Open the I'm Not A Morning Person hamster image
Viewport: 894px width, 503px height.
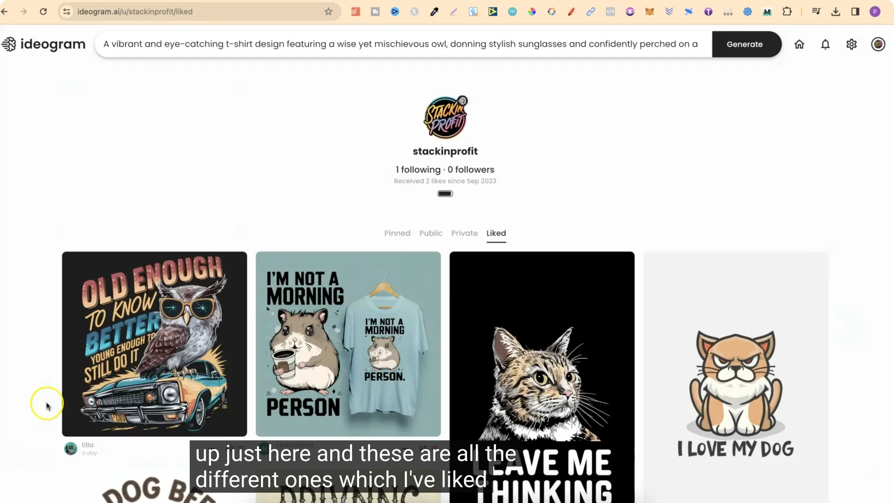[x=348, y=344]
